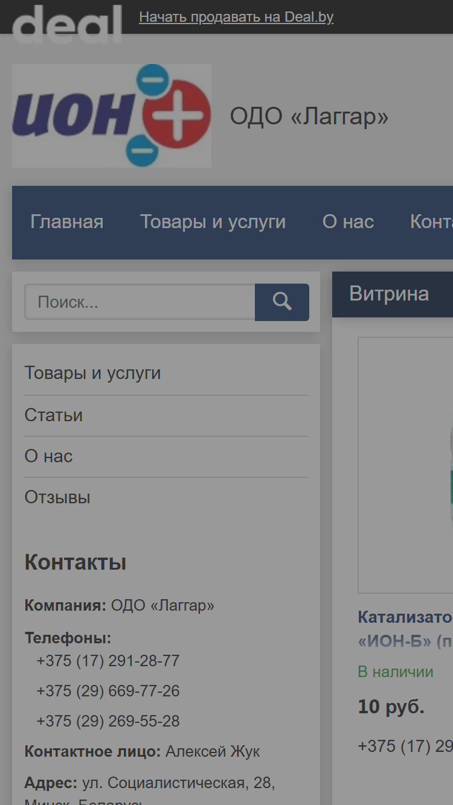Open the partially visible Контакты navigation item
453x805 pixels.
click(x=431, y=222)
